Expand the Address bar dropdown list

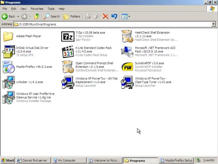pos(214,24)
